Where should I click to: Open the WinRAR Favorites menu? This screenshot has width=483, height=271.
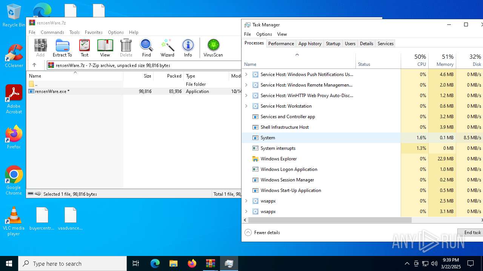click(94, 32)
